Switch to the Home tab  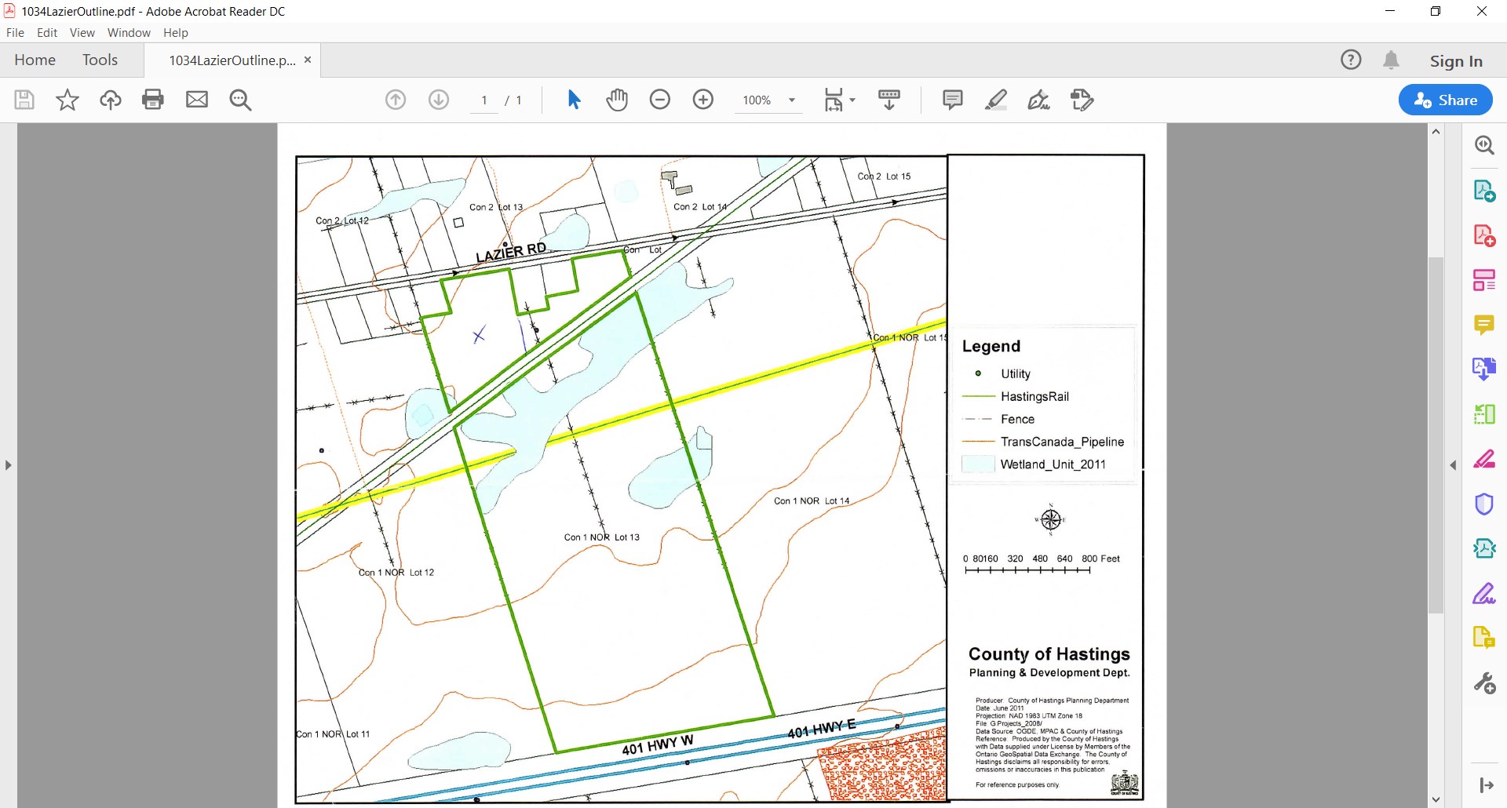click(x=35, y=60)
